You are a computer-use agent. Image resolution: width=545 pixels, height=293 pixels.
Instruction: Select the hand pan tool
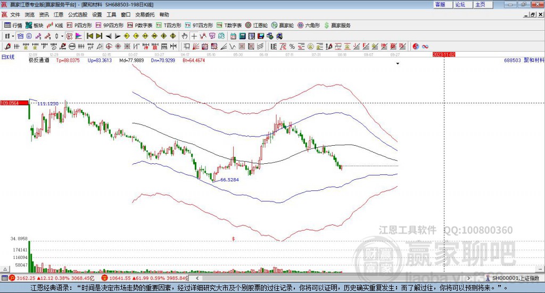[x=185, y=36]
